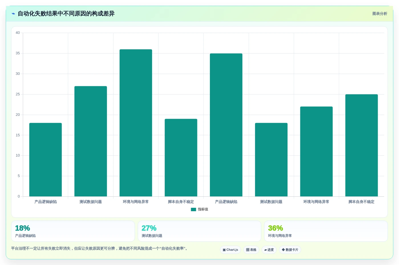This screenshot has width=399, height=265.
Task: Click the y-axis tick label 0
Action: (x=19, y=196)
